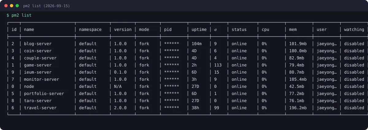Click the window title "pm2 list (2026-09-15)"
Viewport: 368px width, 130px height.
[46, 6]
